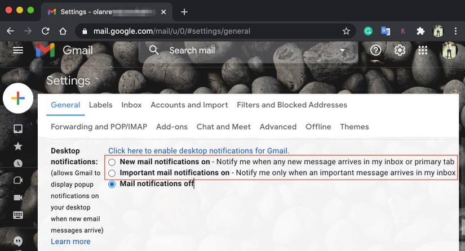Open Advanced settings tab
Image resolution: width=465 pixels, height=251 pixels.
pyautogui.click(x=278, y=127)
